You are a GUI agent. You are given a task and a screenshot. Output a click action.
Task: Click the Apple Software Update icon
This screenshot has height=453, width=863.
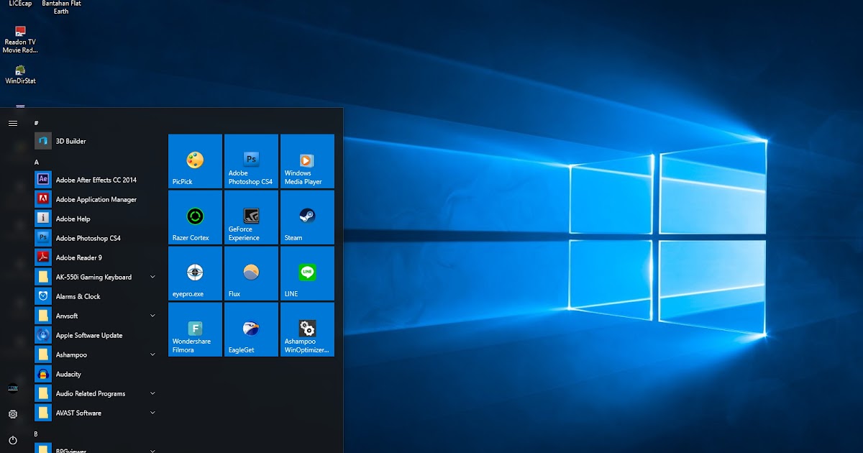pos(43,335)
